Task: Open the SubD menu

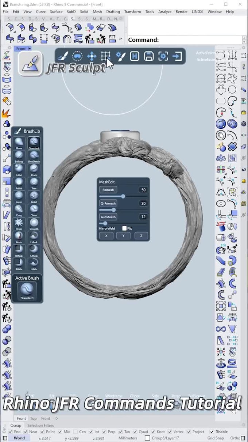Action: pyautogui.click(x=71, y=12)
